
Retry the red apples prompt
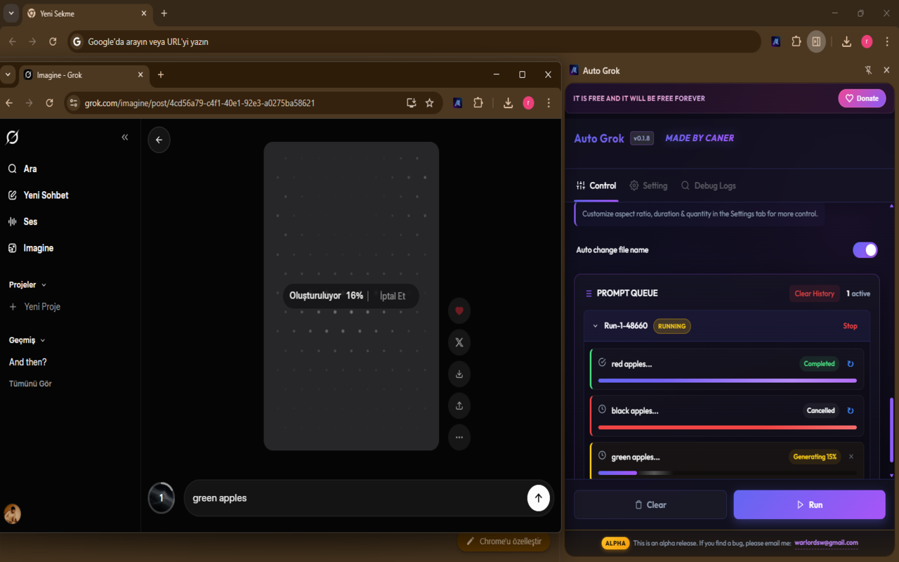(851, 364)
